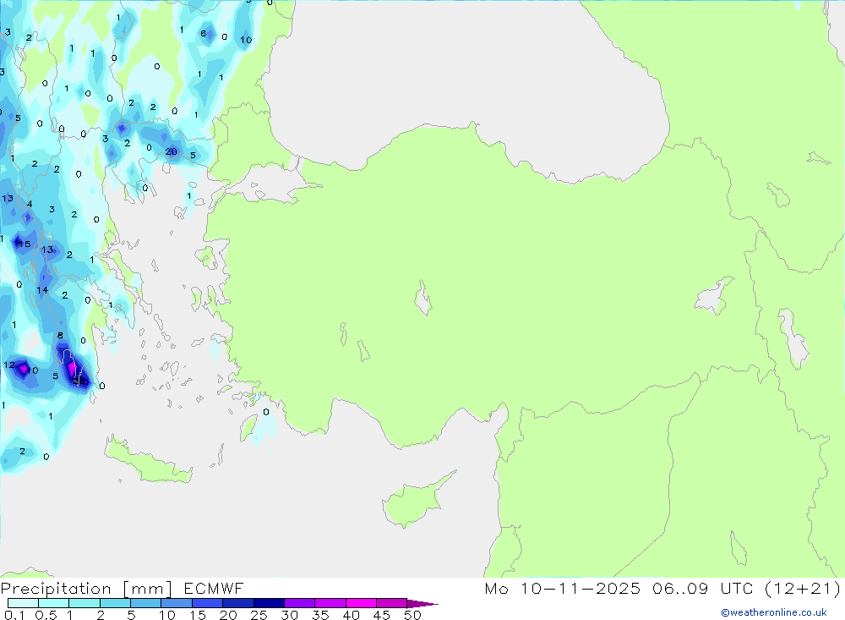Select the 35–40 mm legend swatch

(x=330, y=603)
